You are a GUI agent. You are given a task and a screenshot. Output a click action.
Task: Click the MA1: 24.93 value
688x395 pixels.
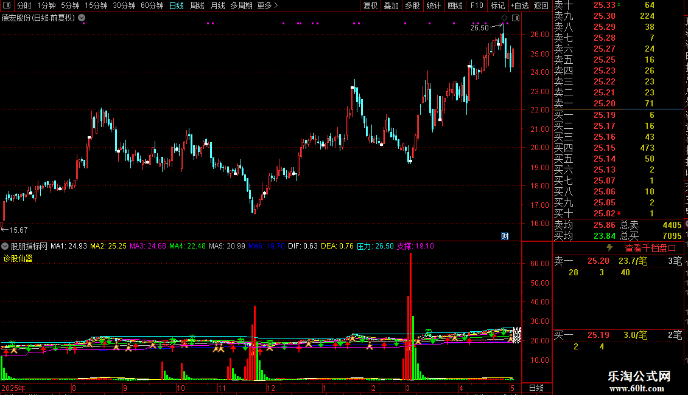tap(69, 246)
